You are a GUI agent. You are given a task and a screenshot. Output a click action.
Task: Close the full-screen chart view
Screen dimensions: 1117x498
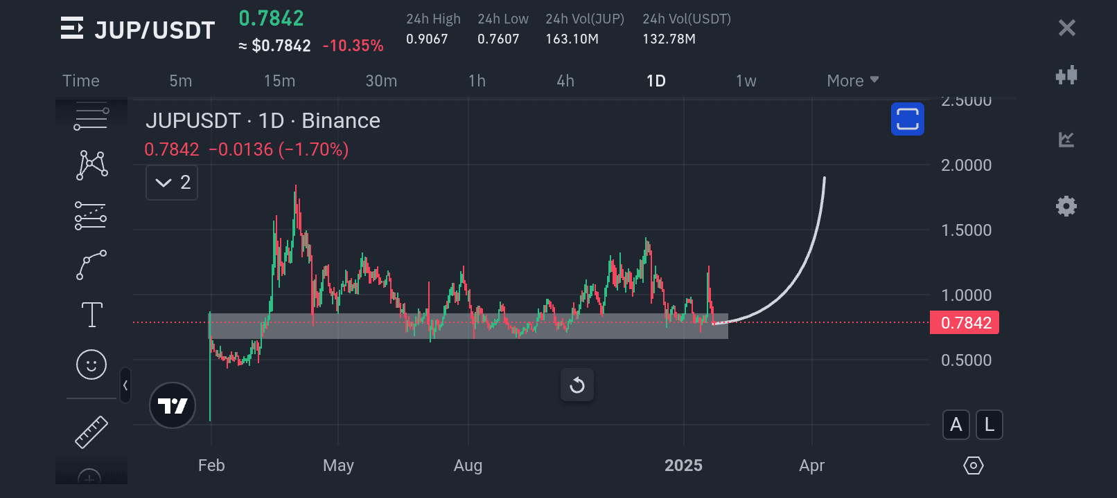[x=1067, y=28]
